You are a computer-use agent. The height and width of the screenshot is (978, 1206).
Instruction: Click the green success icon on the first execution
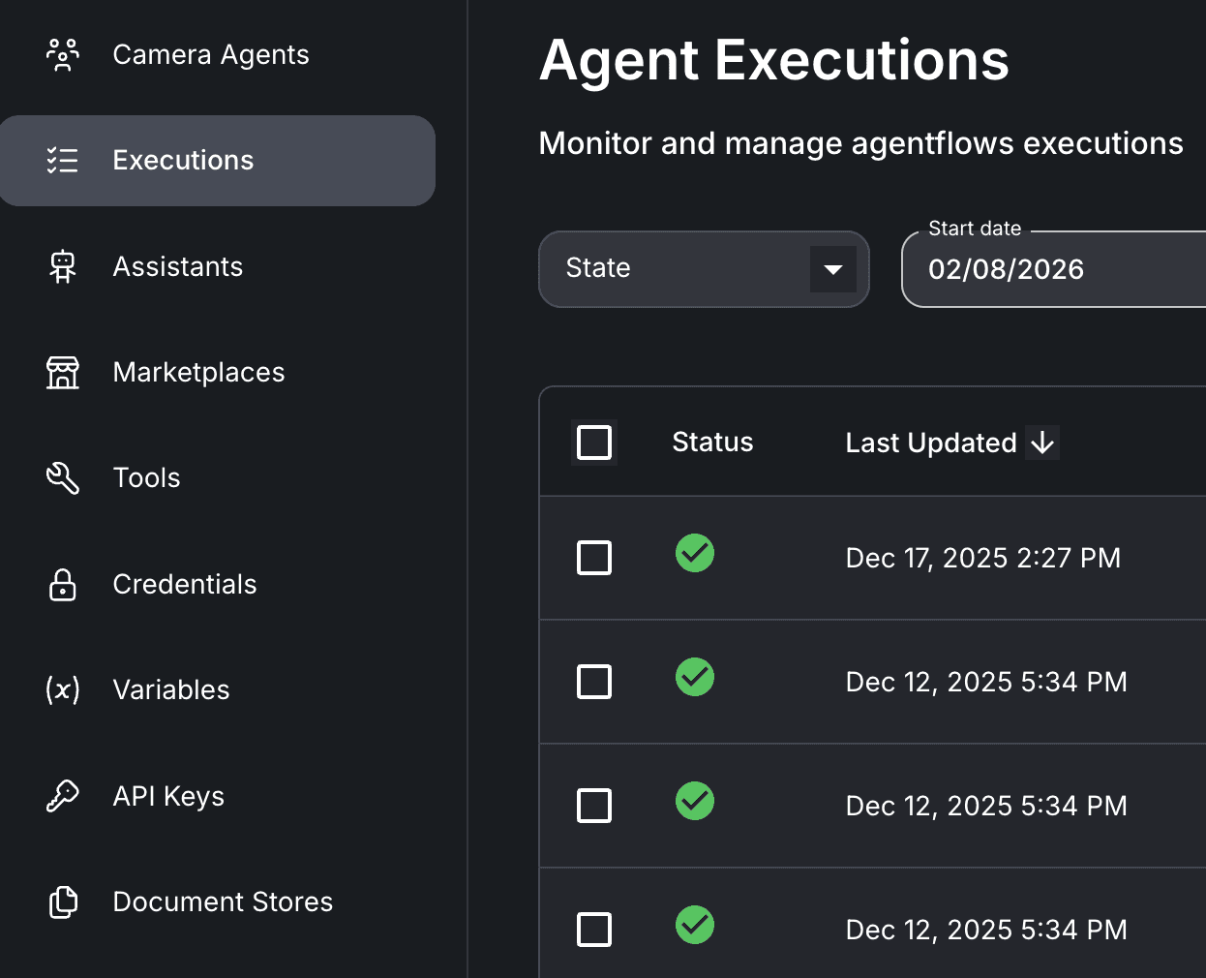click(695, 553)
